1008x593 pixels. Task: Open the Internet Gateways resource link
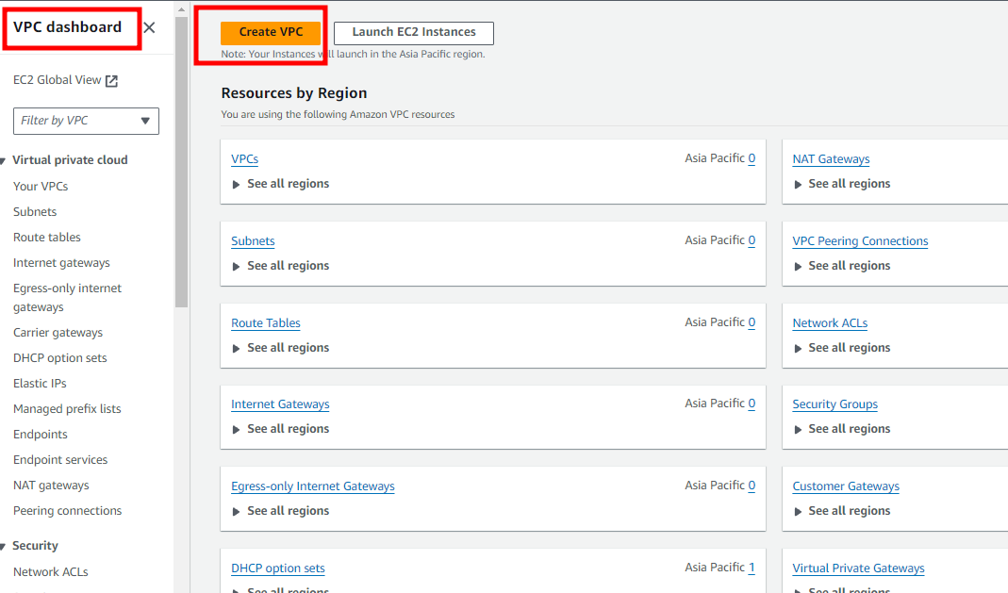pyautogui.click(x=280, y=404)
